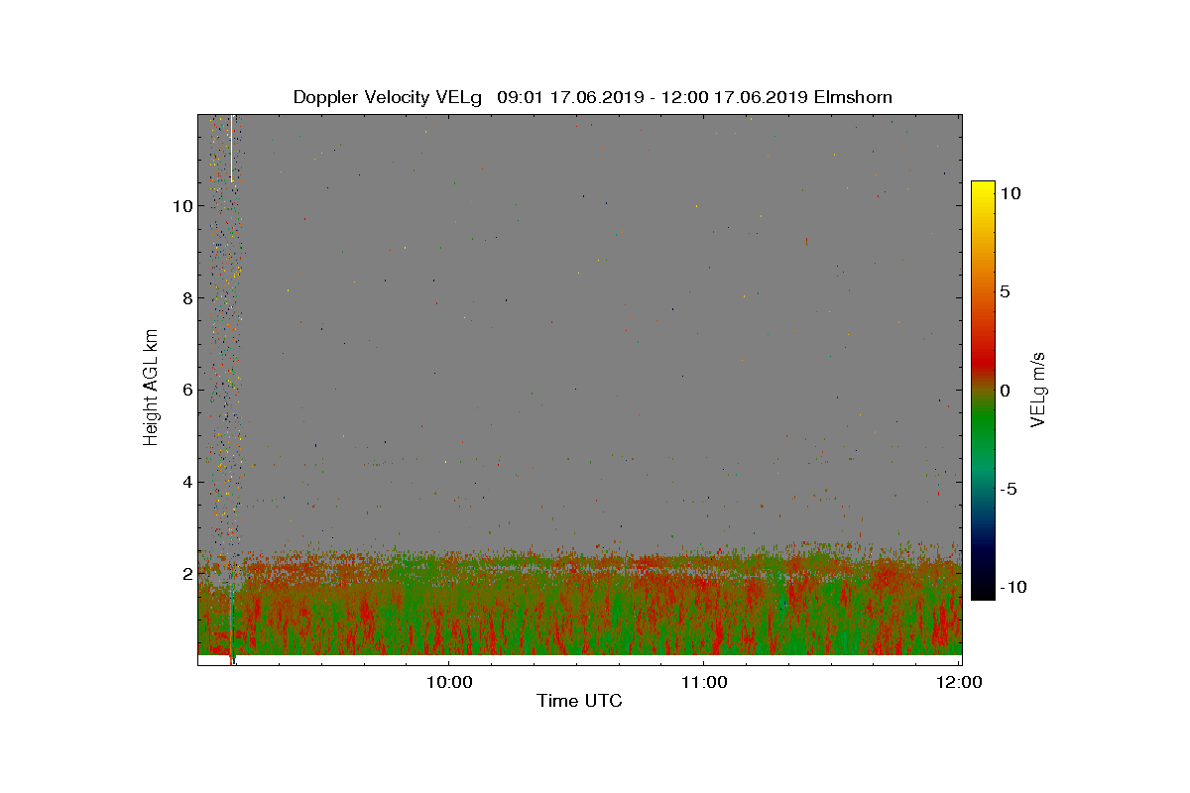Click the yellow top of the velocity colorbar
Image resolution: width=1190 pixels, height=793 pixels.
[983, 190]
